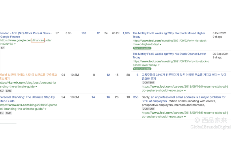Expand dropdown arrow after NIO:NYSE URL
231x144 pixels.
point(15,44)
